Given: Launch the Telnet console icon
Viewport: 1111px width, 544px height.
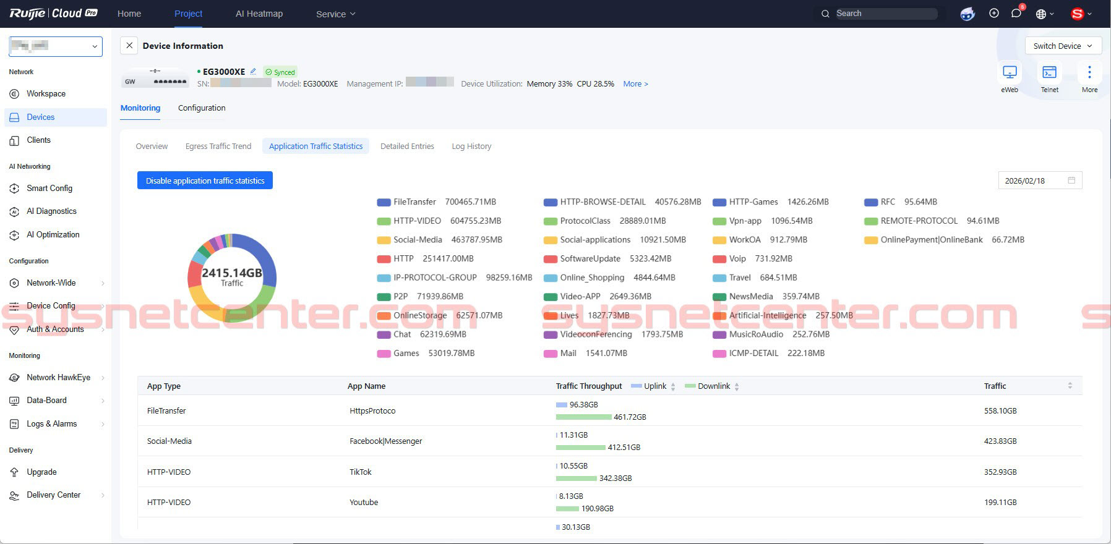Looking at the screenshot, I should (1049, 73).
